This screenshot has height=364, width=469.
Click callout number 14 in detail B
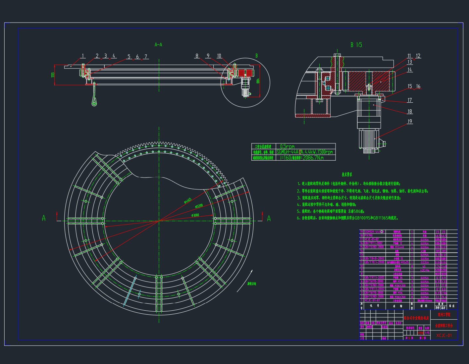pos(410,70)
